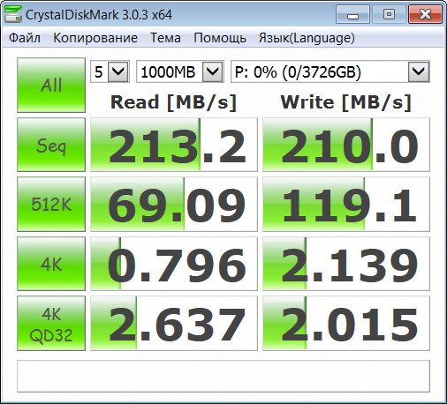The image size is (447, 404).
Task: Start the 4K random test
Action: coord(51,264)
